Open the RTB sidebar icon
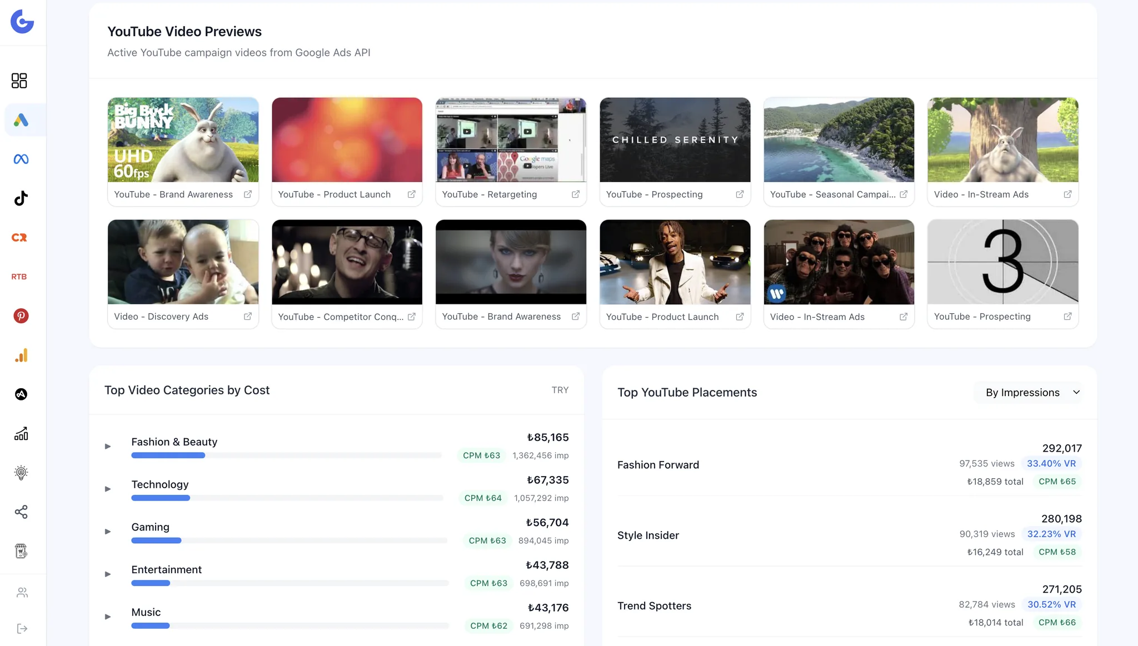The height and width of the screenshot is (646, 1138). 19,277
